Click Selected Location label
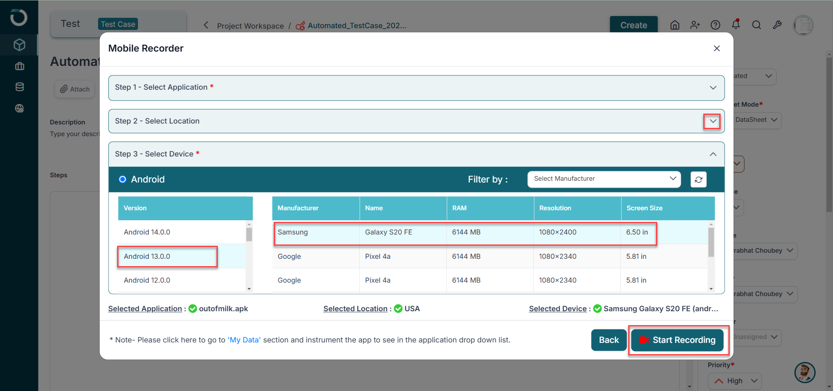833x391 pixels. coord(355,309)
